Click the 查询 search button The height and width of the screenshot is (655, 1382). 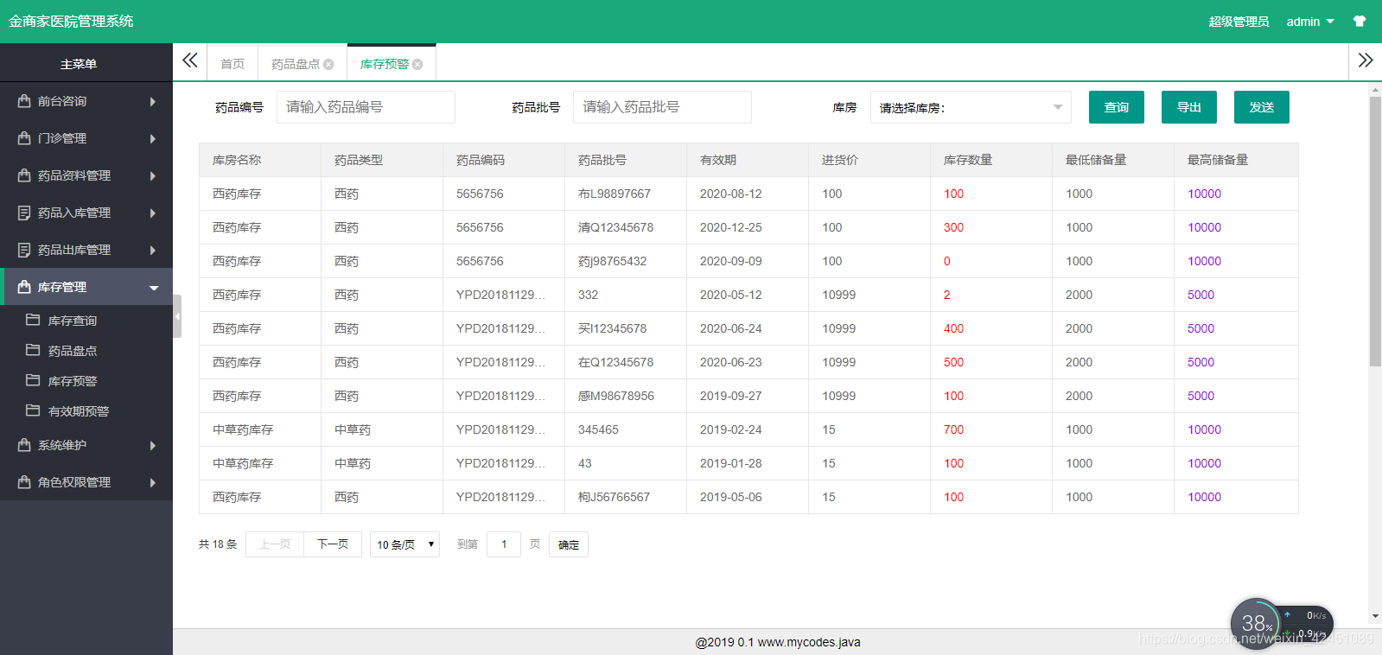tap(1117, 107)
